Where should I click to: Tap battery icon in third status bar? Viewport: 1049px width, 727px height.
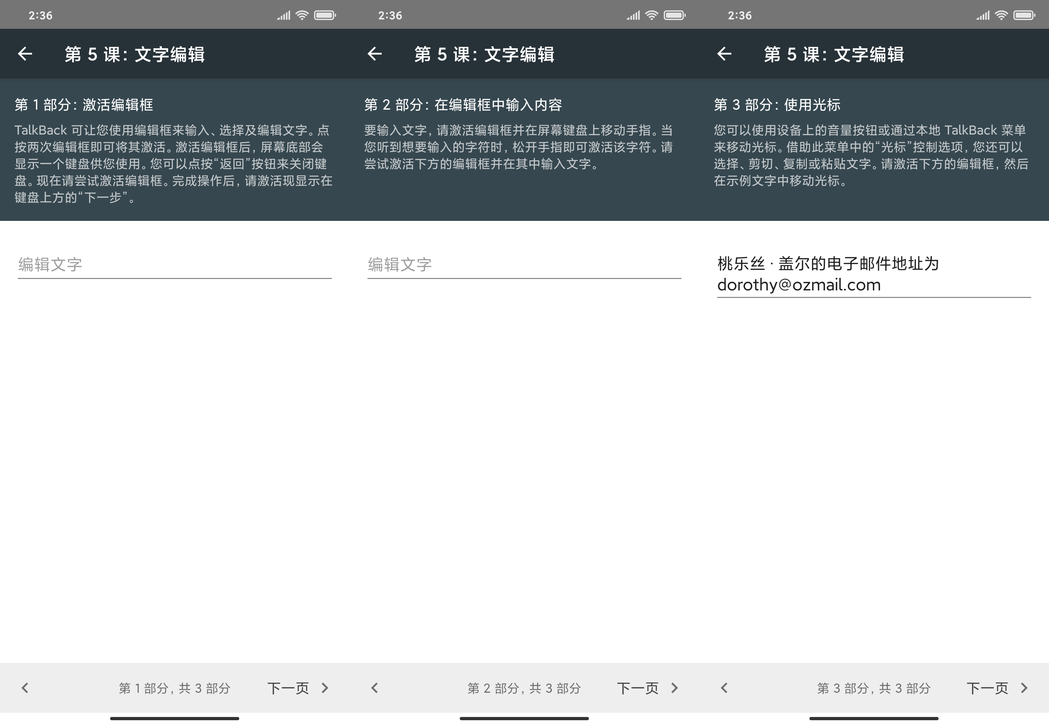tap(1024, 16)
